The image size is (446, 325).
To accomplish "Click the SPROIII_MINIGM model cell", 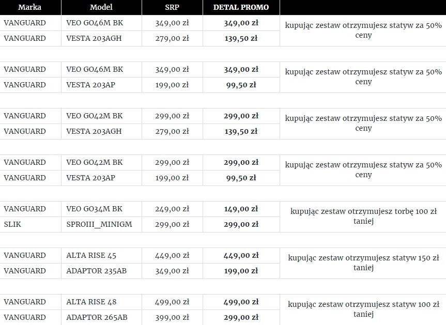I will pyautogui.click(x=101, y=224).
